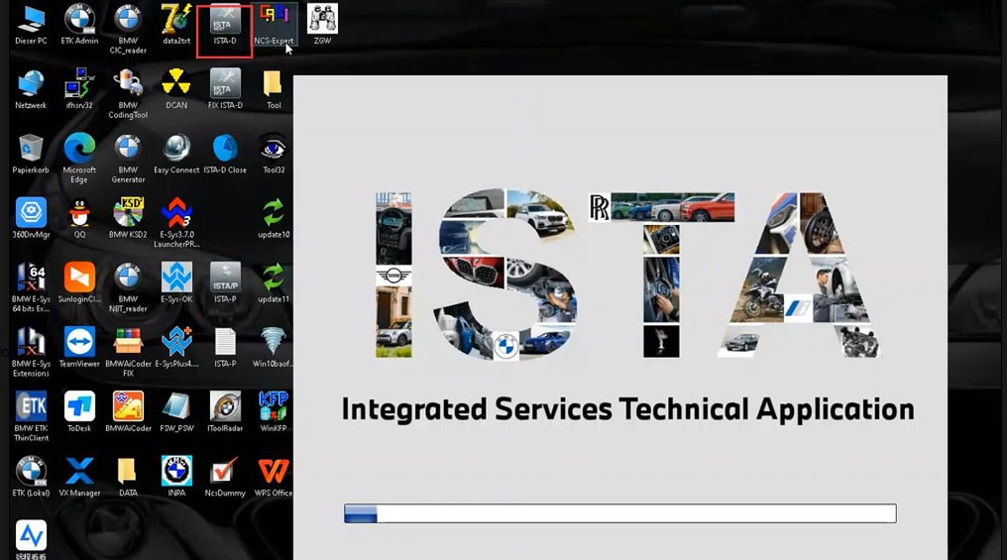Screen dimensions: 1007x560
Task: Open BMW NBT_reader shortcut
Action: [128, 287]
